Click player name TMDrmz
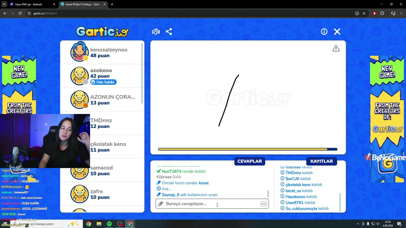Viewport: 406px width, 228px height. coord(101,120)
